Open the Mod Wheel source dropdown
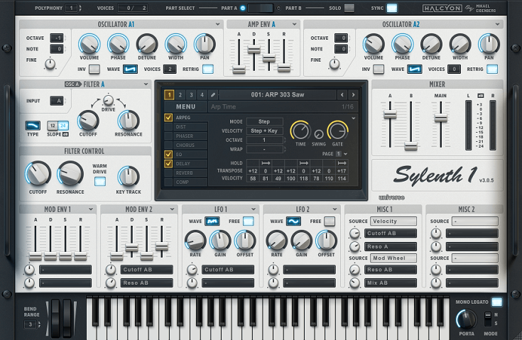The image size is (522, 340). click(393, 258)
